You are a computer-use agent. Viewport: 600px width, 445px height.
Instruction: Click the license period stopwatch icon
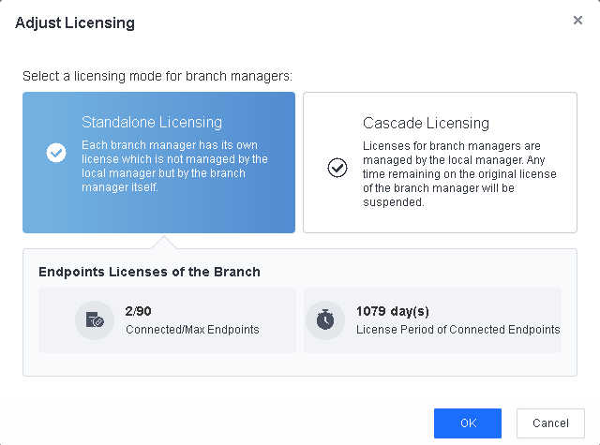click(x=324, y=319)
